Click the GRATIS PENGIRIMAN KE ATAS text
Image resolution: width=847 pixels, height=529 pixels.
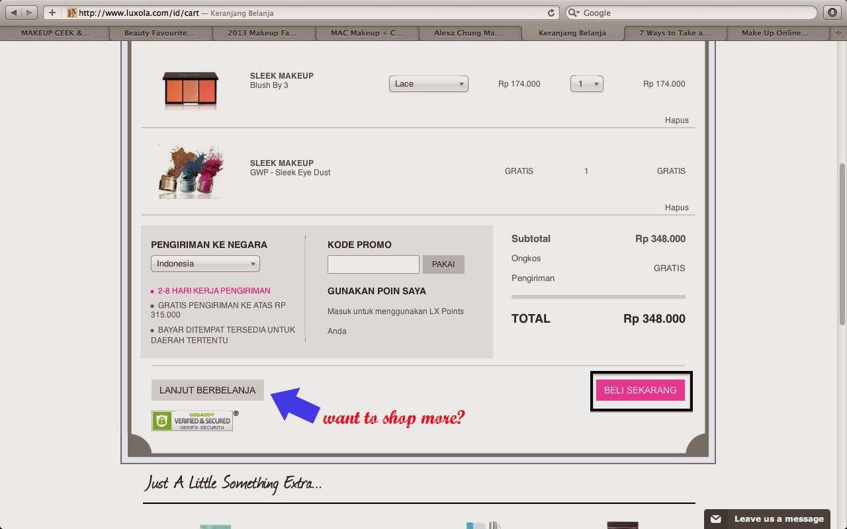tap(218, 310)
